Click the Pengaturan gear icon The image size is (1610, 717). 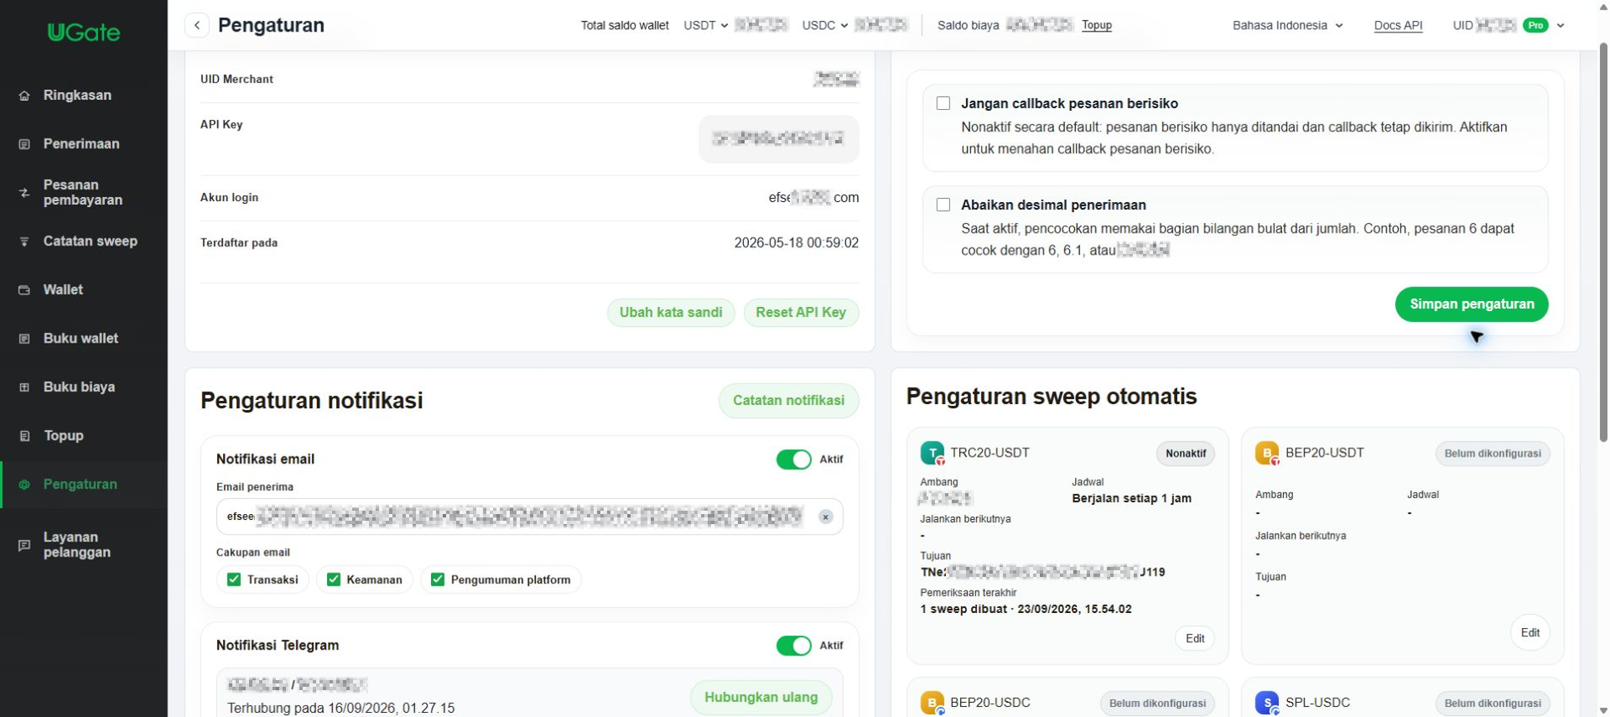(x=24, y=485)
